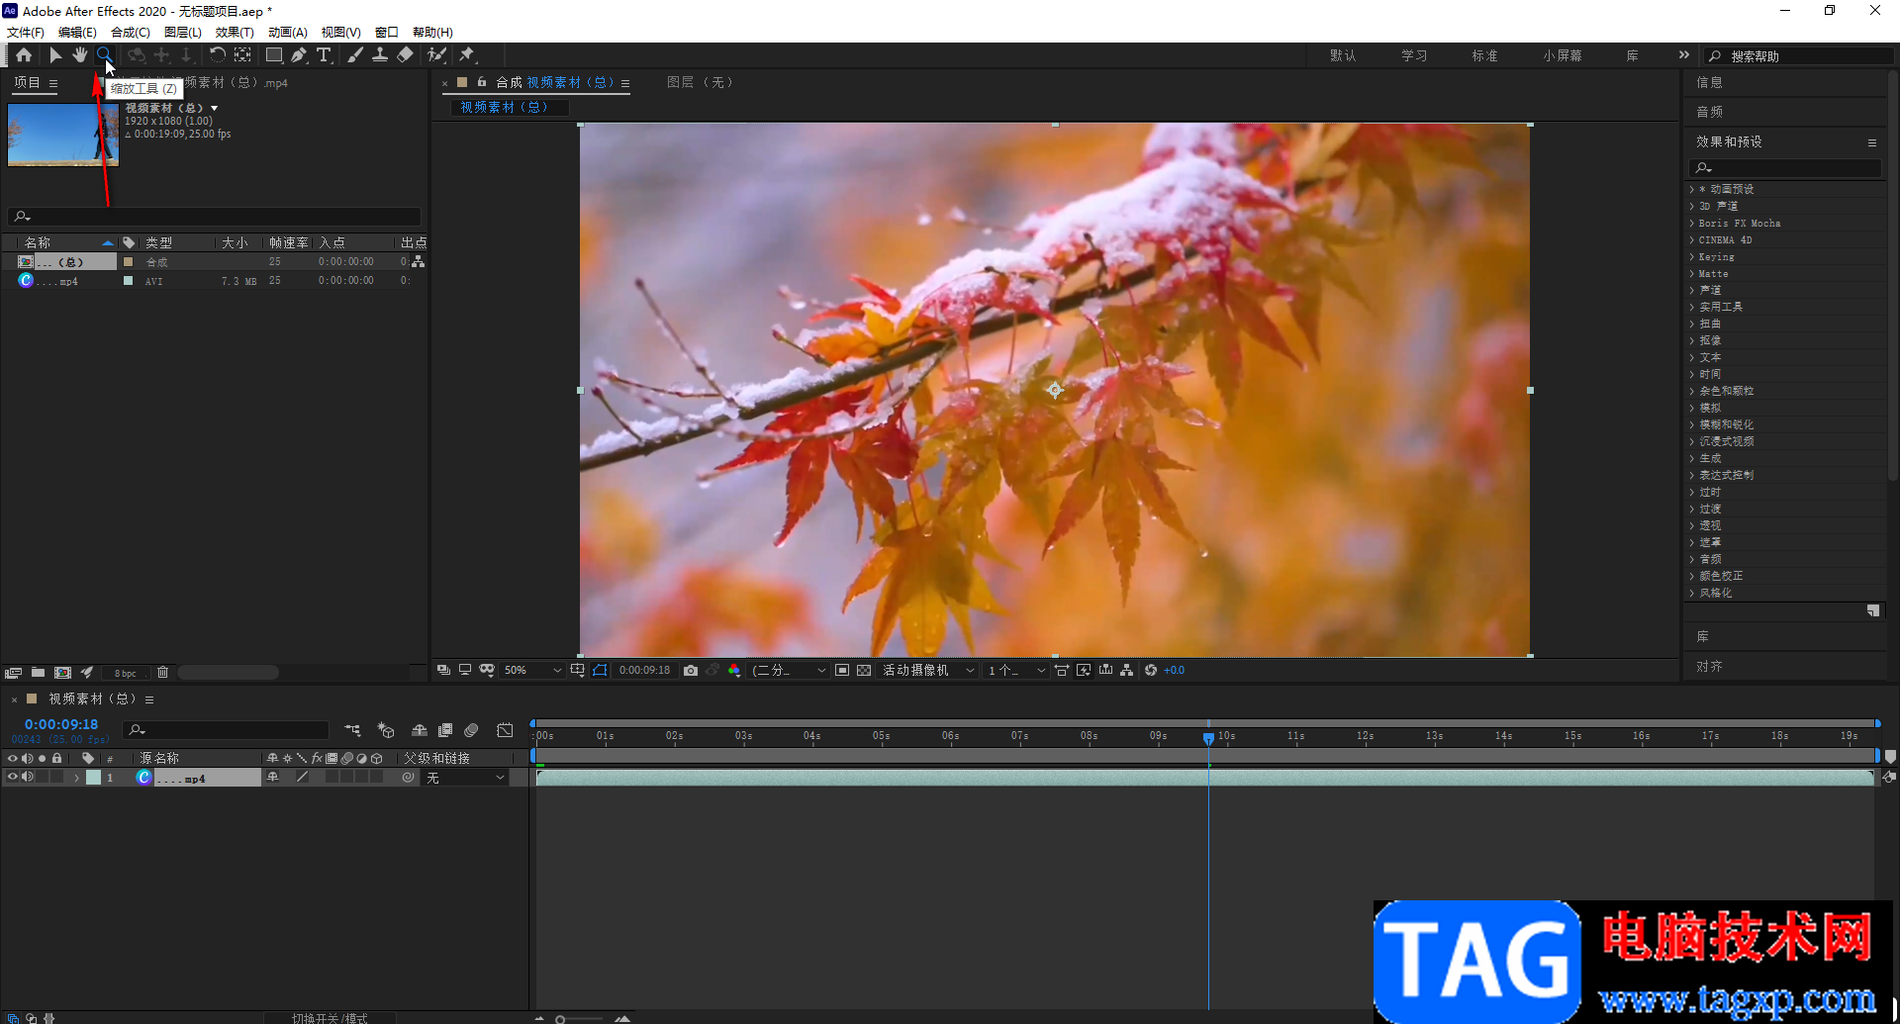The height and width of the screenshot is (1024, 1900).
Task: Open the active camera view dropdown
Action: point(927,671)
